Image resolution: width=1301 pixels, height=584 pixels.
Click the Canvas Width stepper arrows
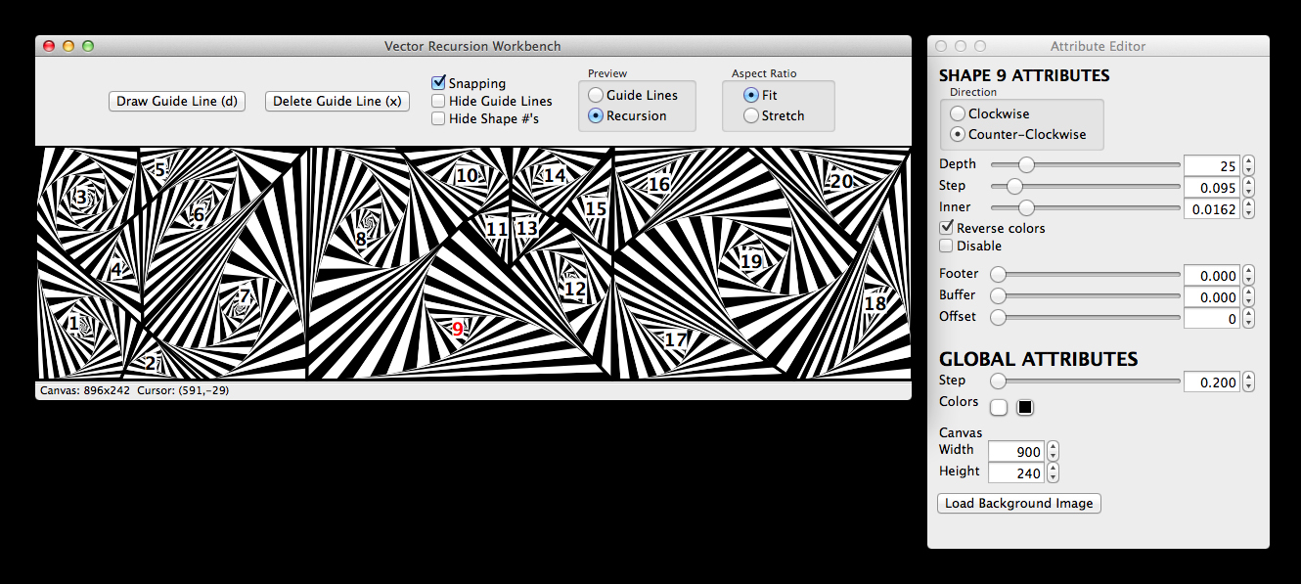point(1053,452)
